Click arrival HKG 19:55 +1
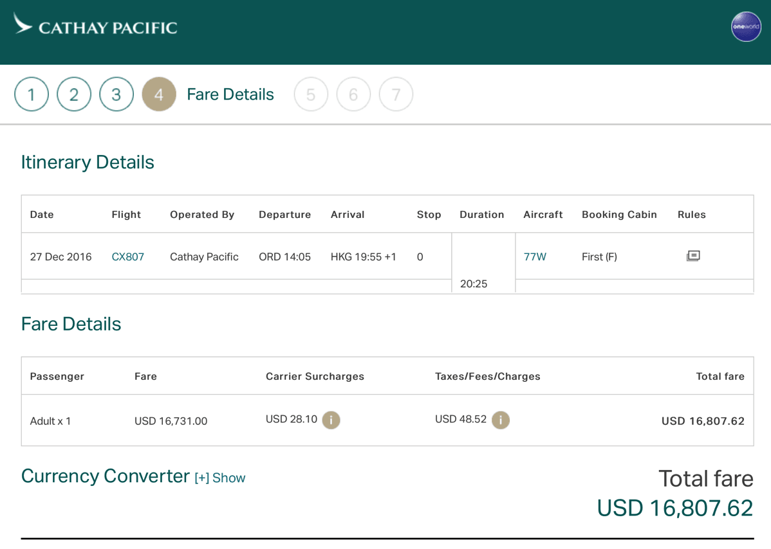Screen dimensions: 771x549 (364, 257)
